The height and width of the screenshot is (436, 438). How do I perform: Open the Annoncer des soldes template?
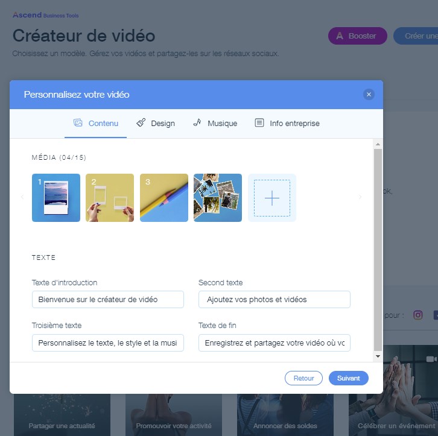285,415
